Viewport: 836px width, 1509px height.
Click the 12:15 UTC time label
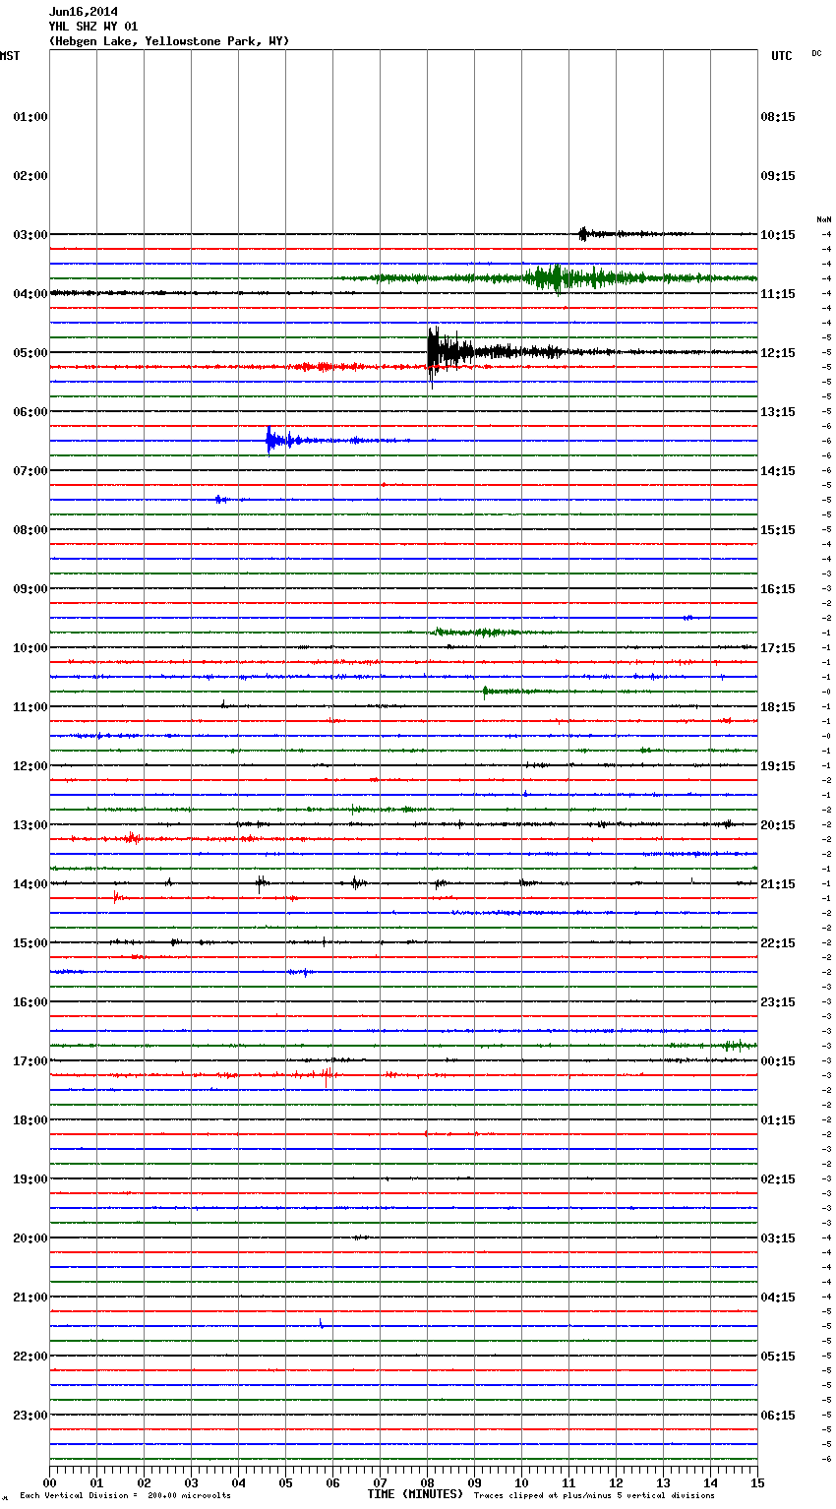pyautogui.click(x=778, y=353)
